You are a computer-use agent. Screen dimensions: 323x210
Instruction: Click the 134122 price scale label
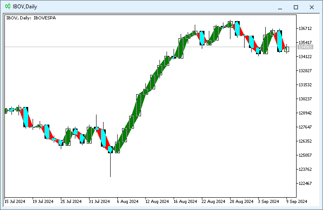[305, 57]
